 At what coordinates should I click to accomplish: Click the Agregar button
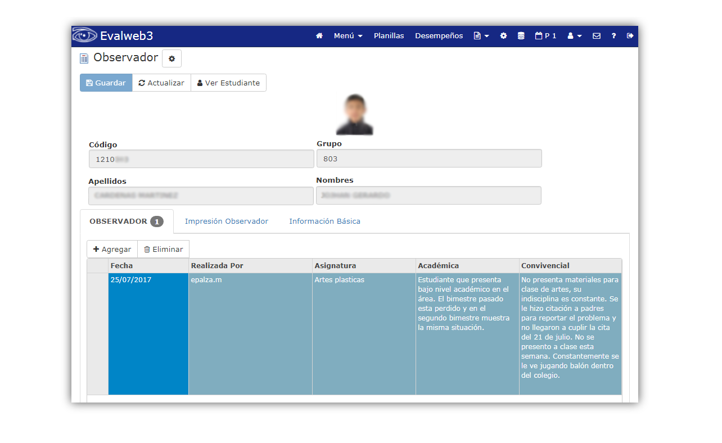point(112,249)
